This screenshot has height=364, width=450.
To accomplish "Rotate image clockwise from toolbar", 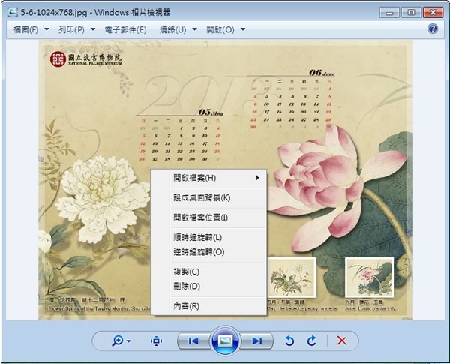I will [x=312, y=341].
